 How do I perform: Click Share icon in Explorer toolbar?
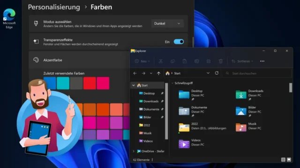click(209, 61)
